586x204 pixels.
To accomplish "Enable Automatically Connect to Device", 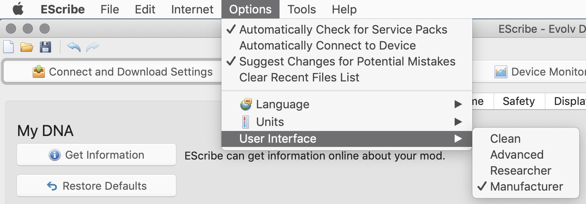I will (x=328, y=46).
